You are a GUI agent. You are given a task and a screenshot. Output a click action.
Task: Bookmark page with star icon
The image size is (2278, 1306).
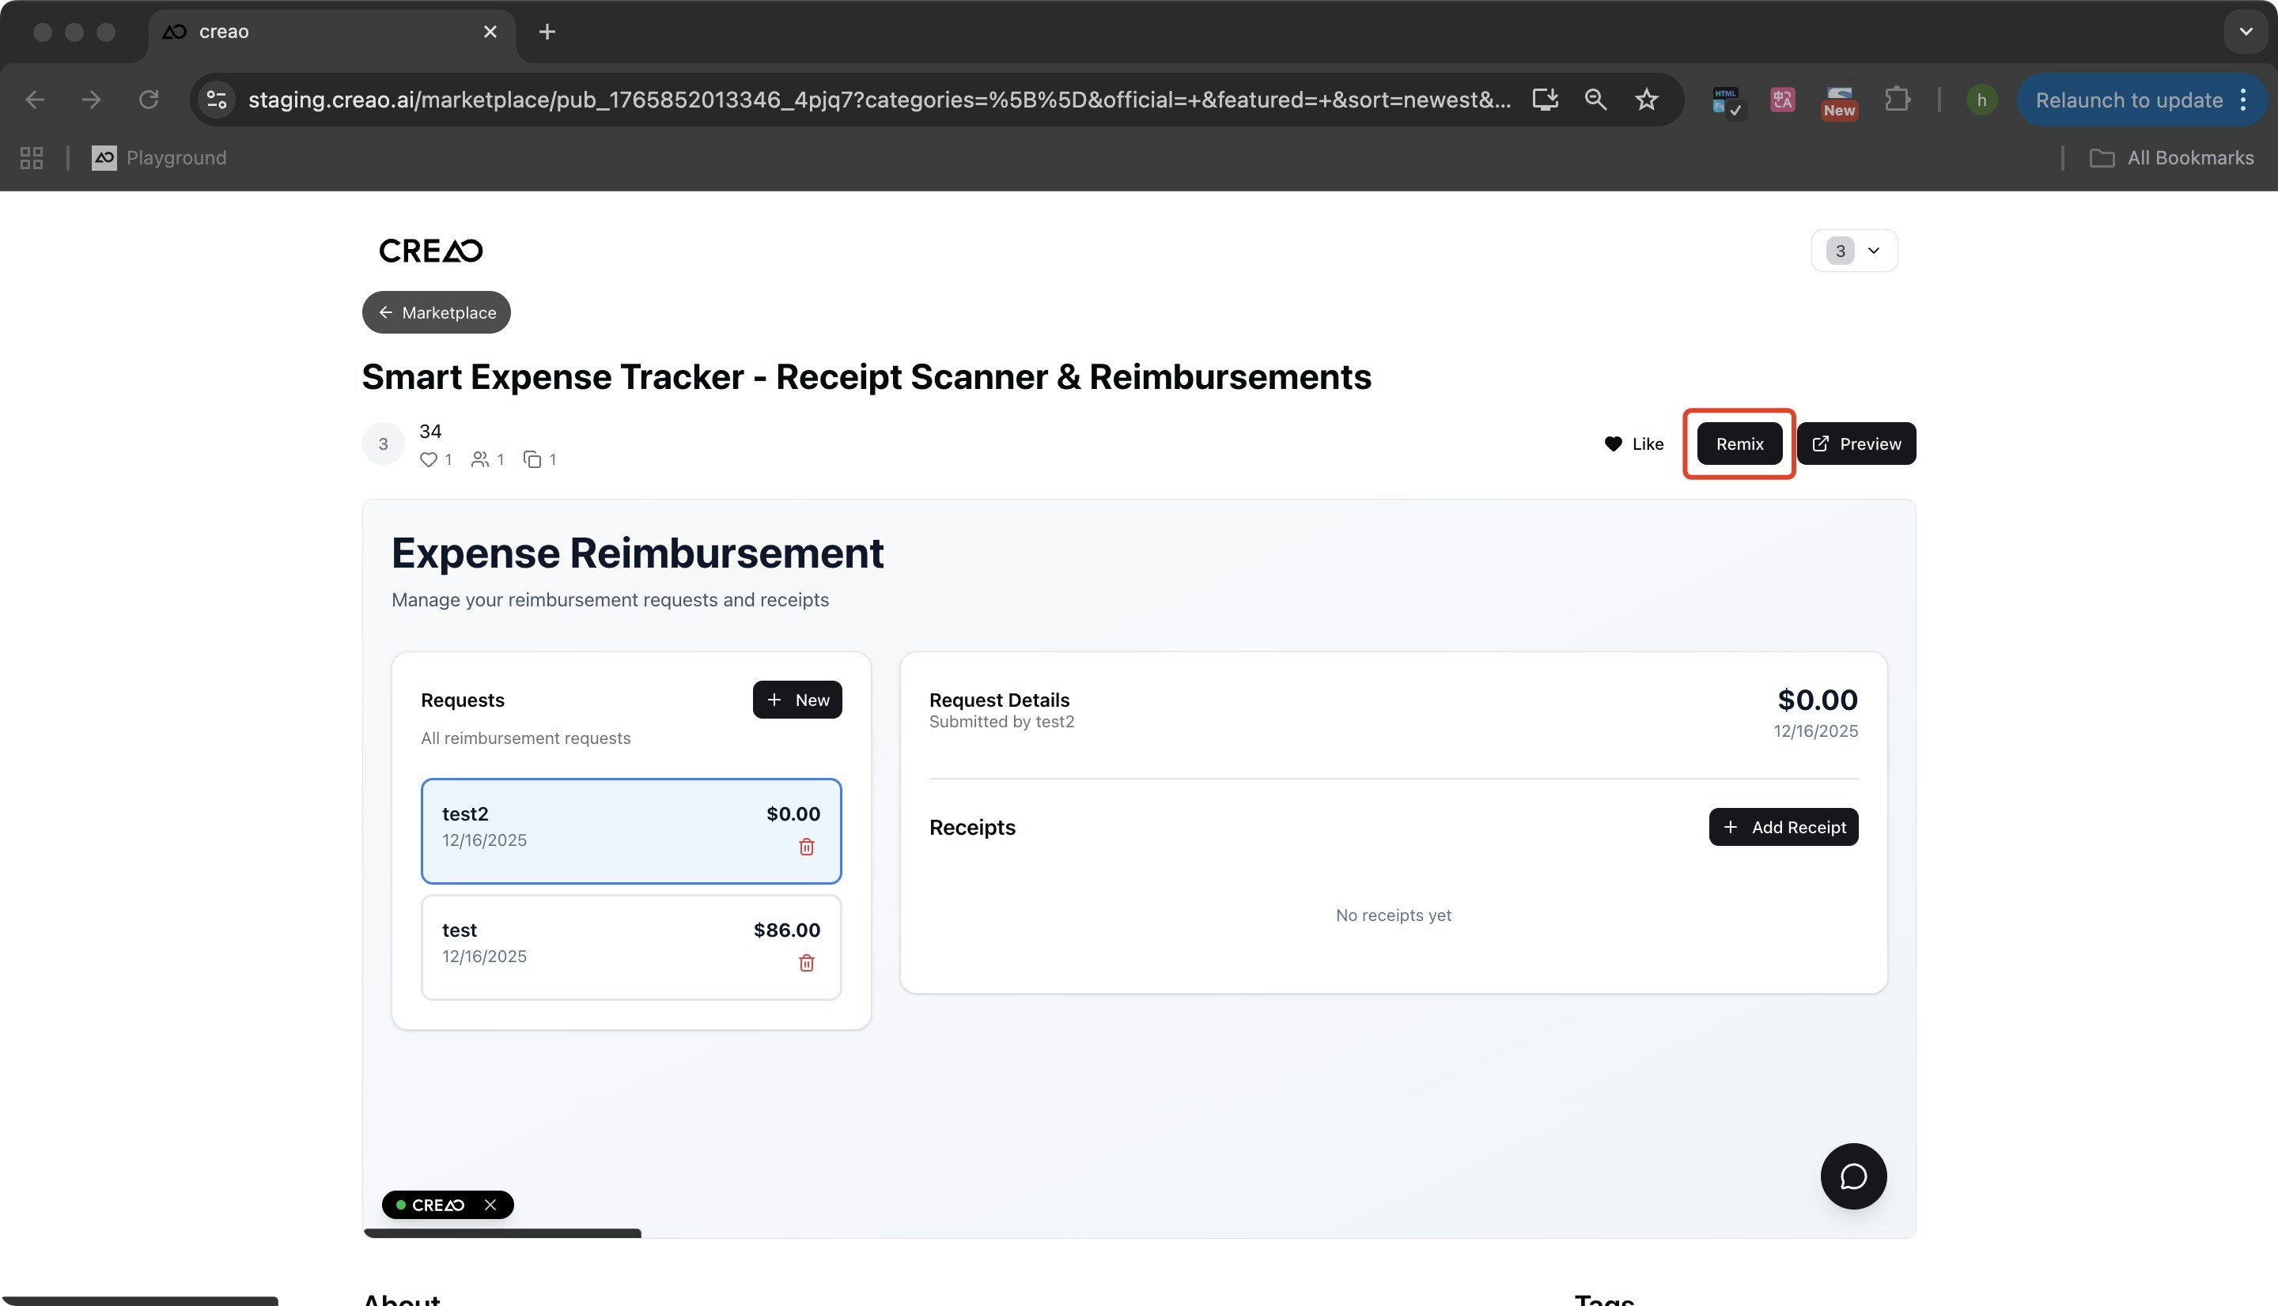click(1645, 100)
